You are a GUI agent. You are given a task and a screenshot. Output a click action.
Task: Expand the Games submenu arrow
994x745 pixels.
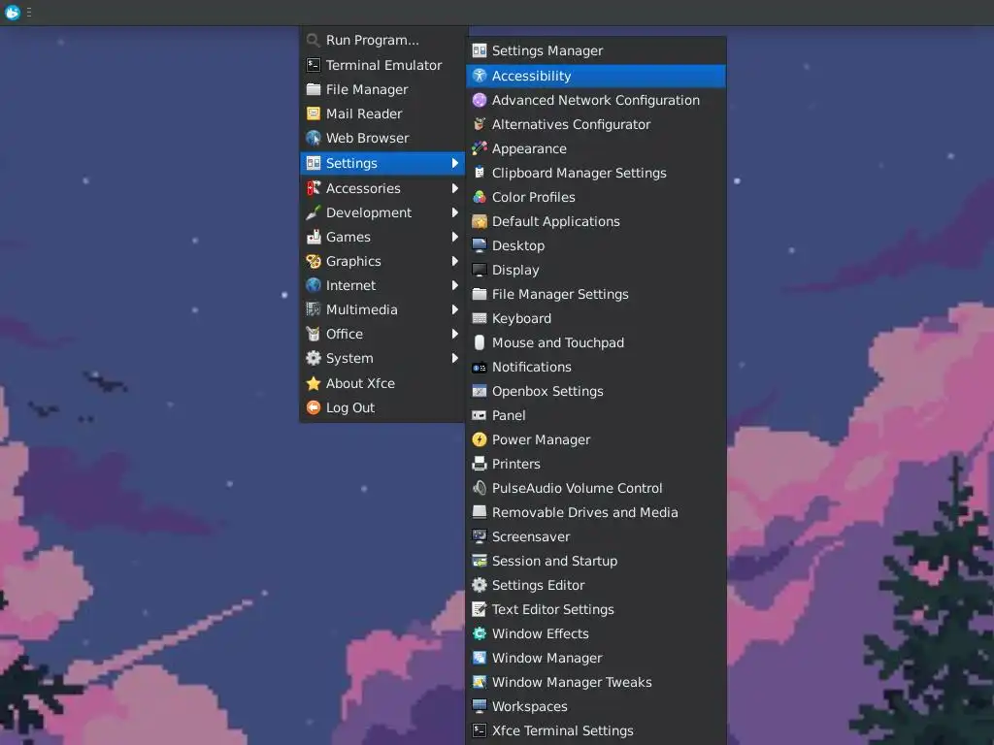454,237
